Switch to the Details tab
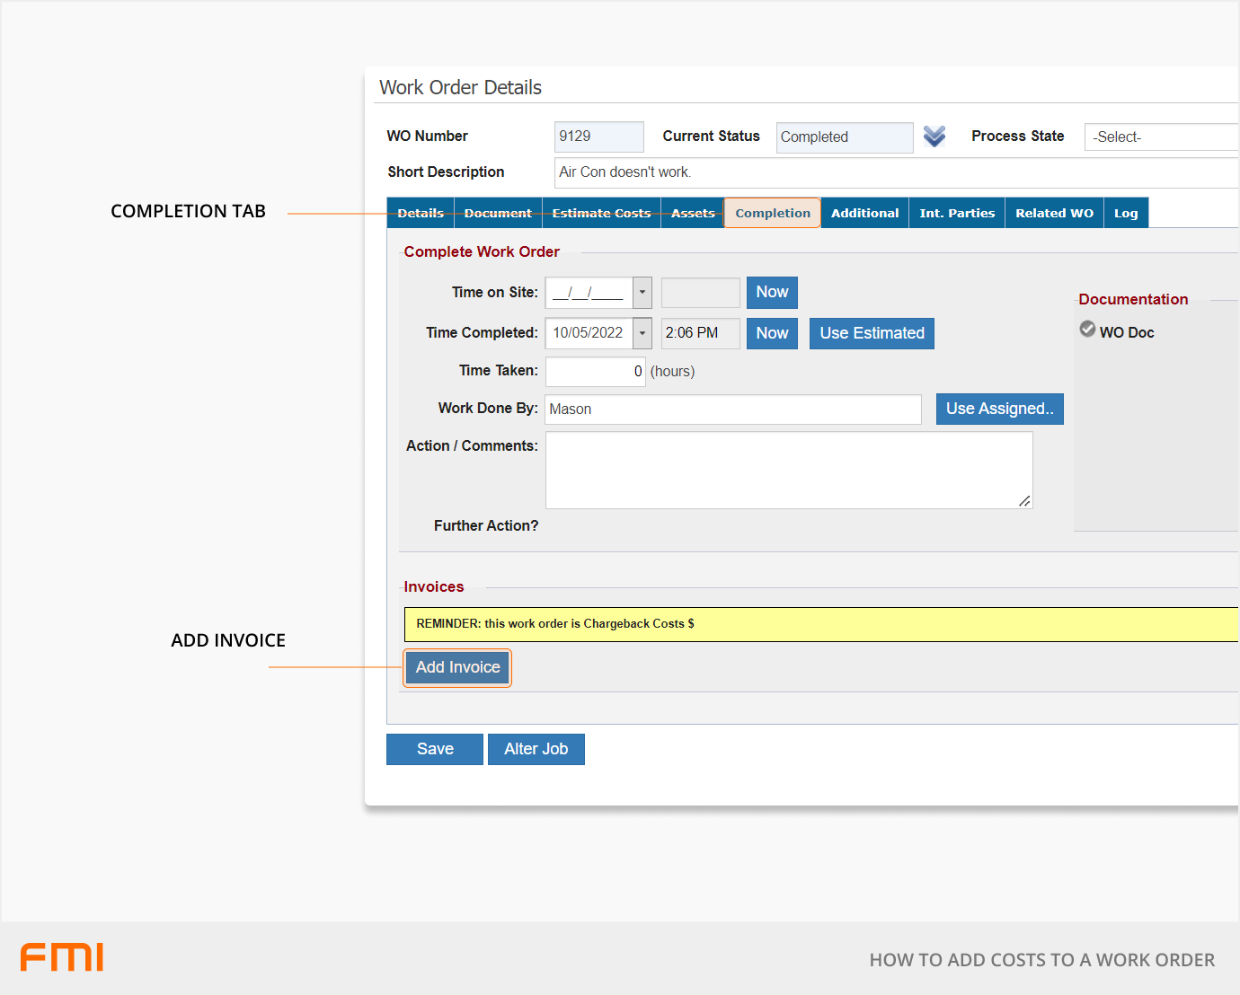The width and height of the screenshot is (1240, 995). click(x=421, y=213)
